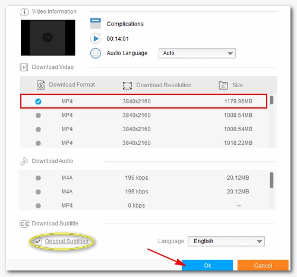Click the Size column folder icon
The width and height of the screenshot is (297, 277).
pos(223,85)
